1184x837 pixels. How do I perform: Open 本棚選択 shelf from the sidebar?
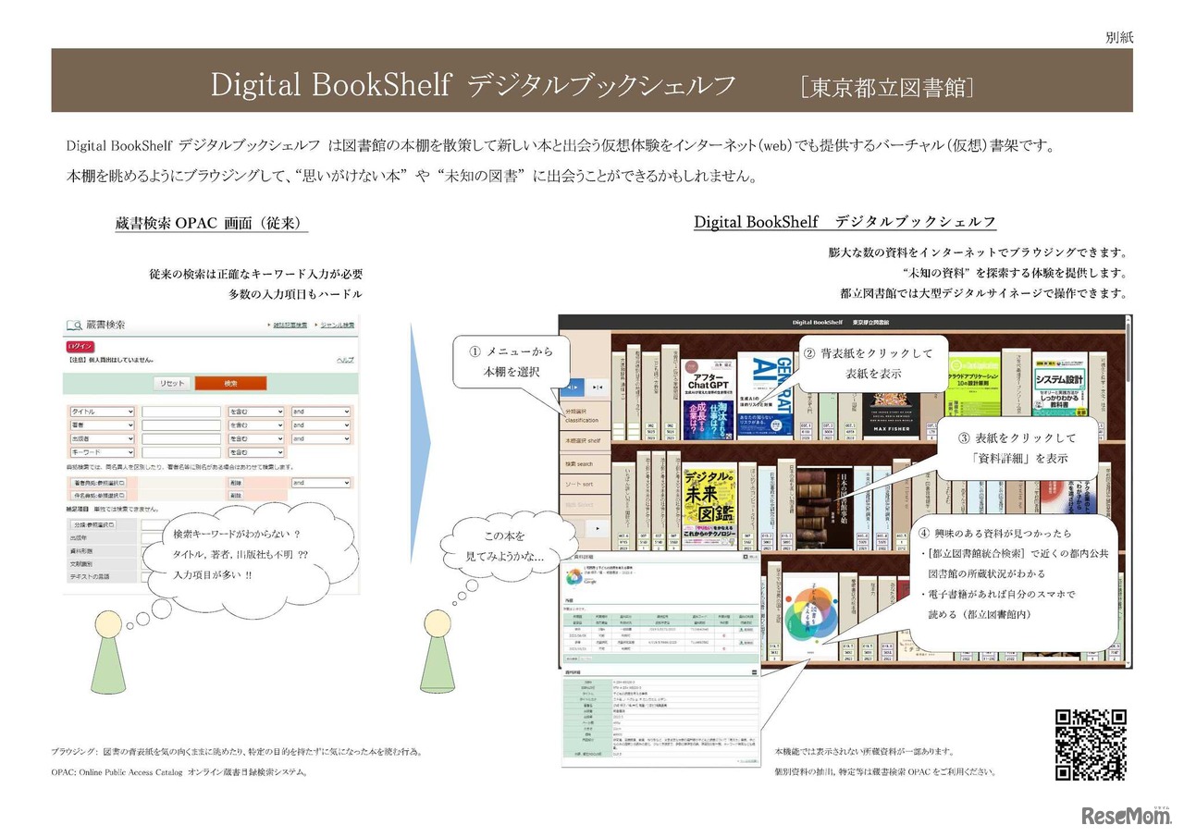click(x=584, y=439)
